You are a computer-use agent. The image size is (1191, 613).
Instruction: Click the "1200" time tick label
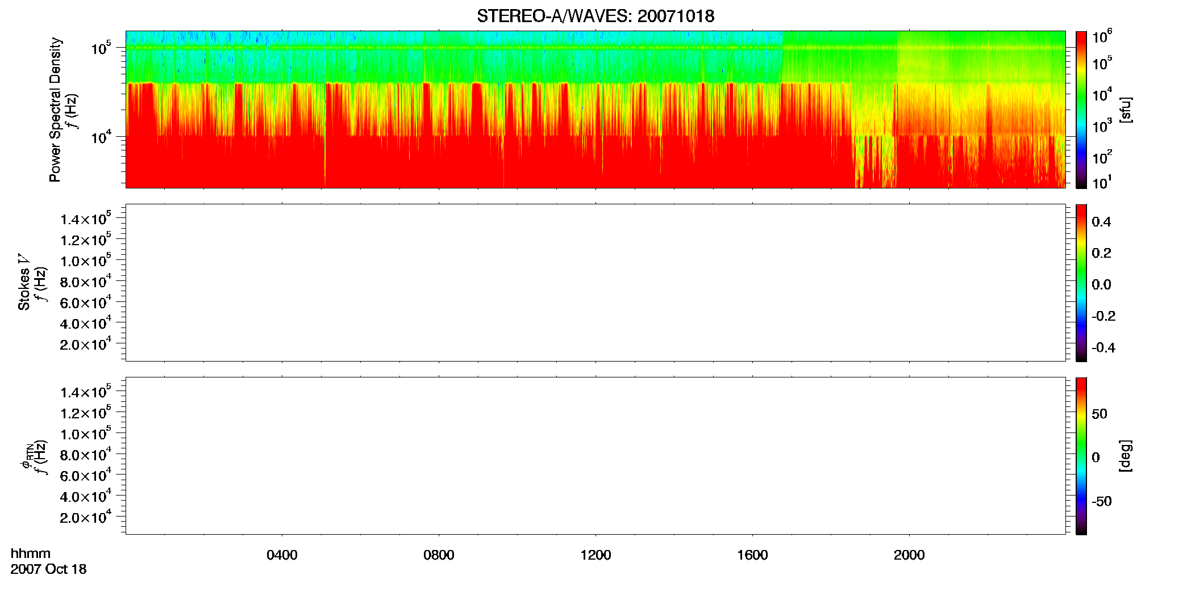595,555
